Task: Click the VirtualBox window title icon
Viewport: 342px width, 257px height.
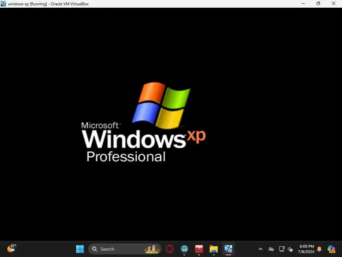Action: coord(3,4)
